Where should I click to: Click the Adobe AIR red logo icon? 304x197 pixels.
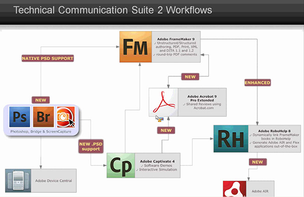(235, 189)
